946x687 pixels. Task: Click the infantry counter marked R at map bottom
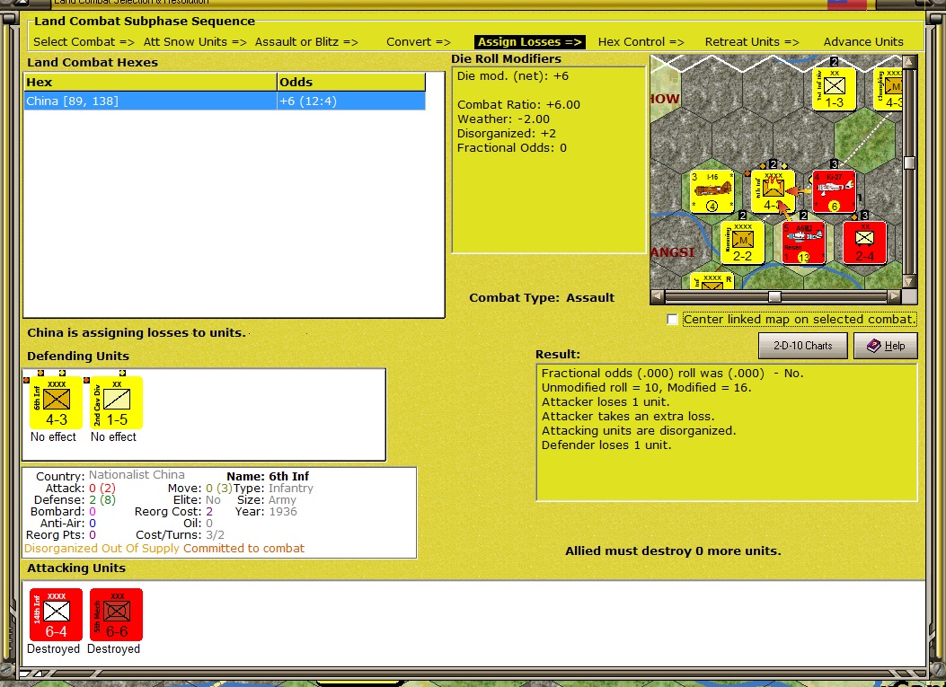[x=712, y=281]
